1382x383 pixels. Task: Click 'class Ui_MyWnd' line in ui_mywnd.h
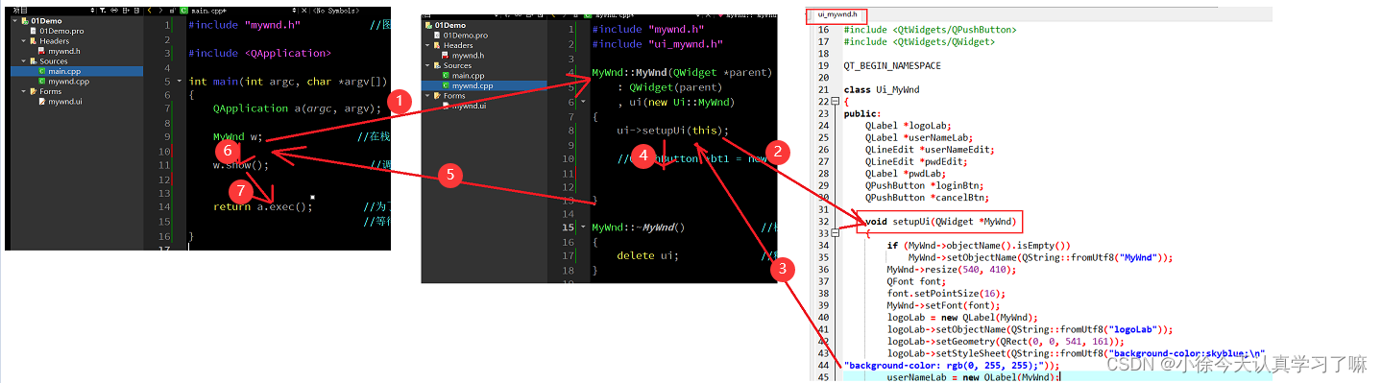(882, 89)
